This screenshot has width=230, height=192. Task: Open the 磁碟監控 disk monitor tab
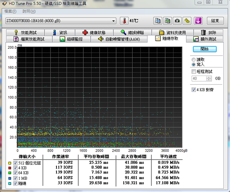click(71, 39)
